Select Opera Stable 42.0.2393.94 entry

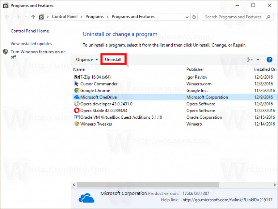(104, 110)
